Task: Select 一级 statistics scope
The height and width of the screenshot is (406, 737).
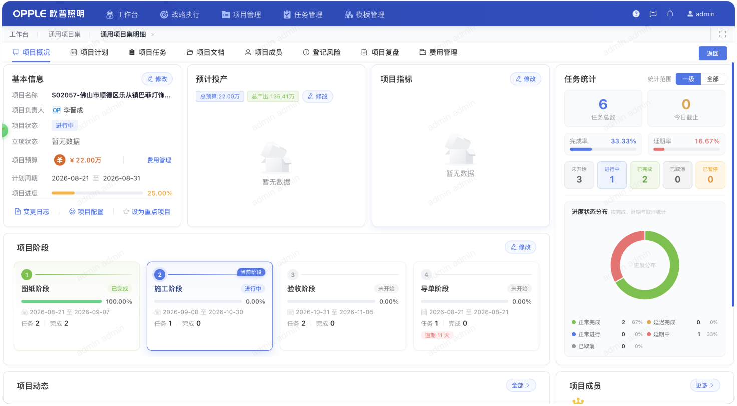Action: click(x=688, y=79)
